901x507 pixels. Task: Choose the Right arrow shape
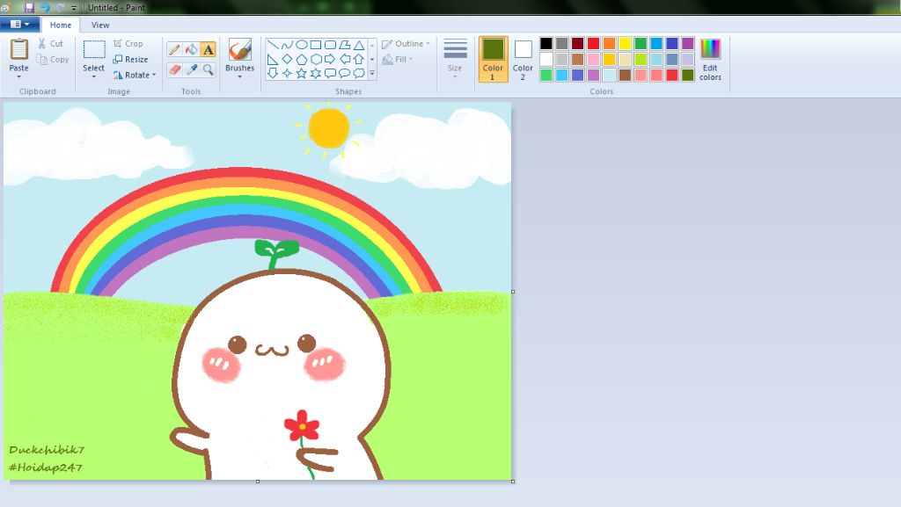click(x=331, y=59)
